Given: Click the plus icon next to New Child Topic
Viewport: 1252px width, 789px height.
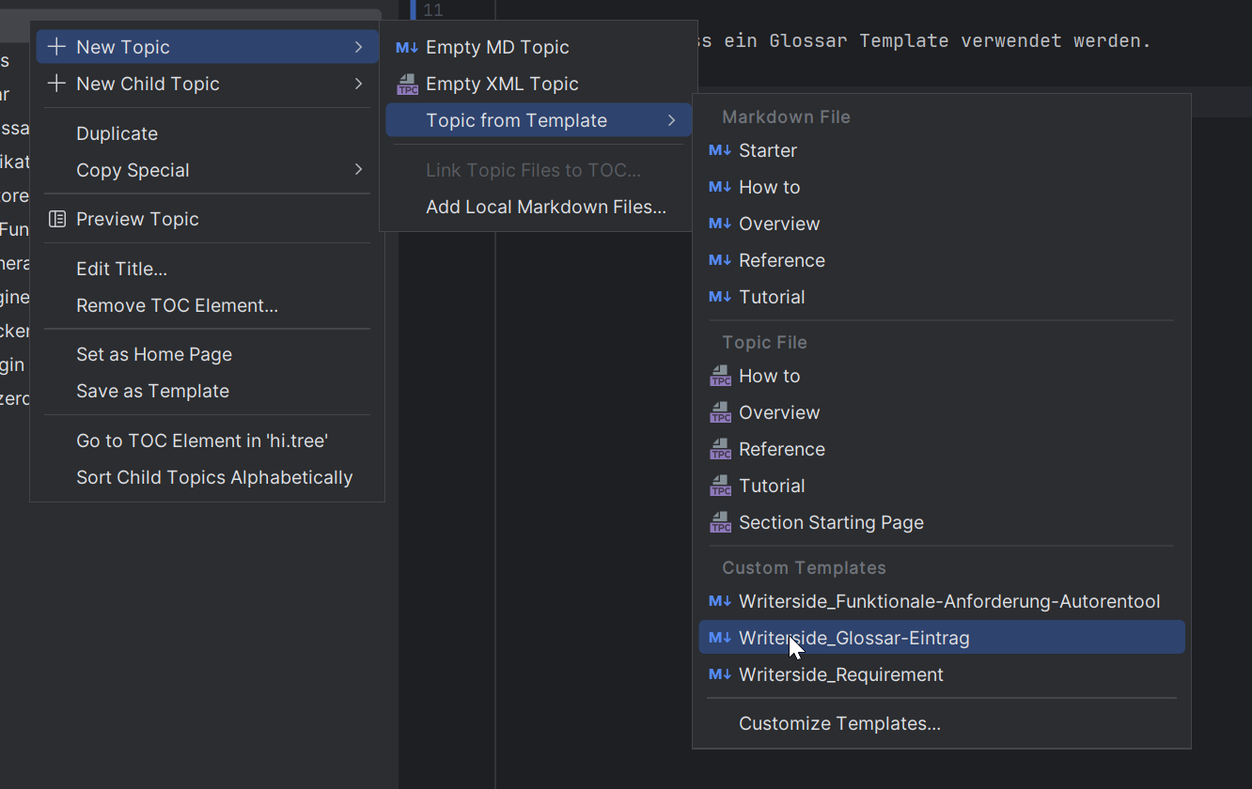Looking at the screenshot, I should pyautogui.click(x=57, y=84).
